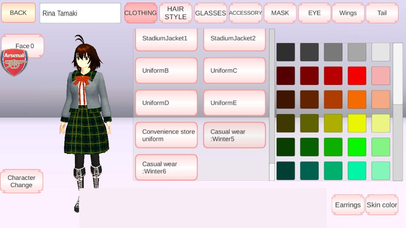
Task: Click the Arsenal crest icon
Action: [15, 62]
